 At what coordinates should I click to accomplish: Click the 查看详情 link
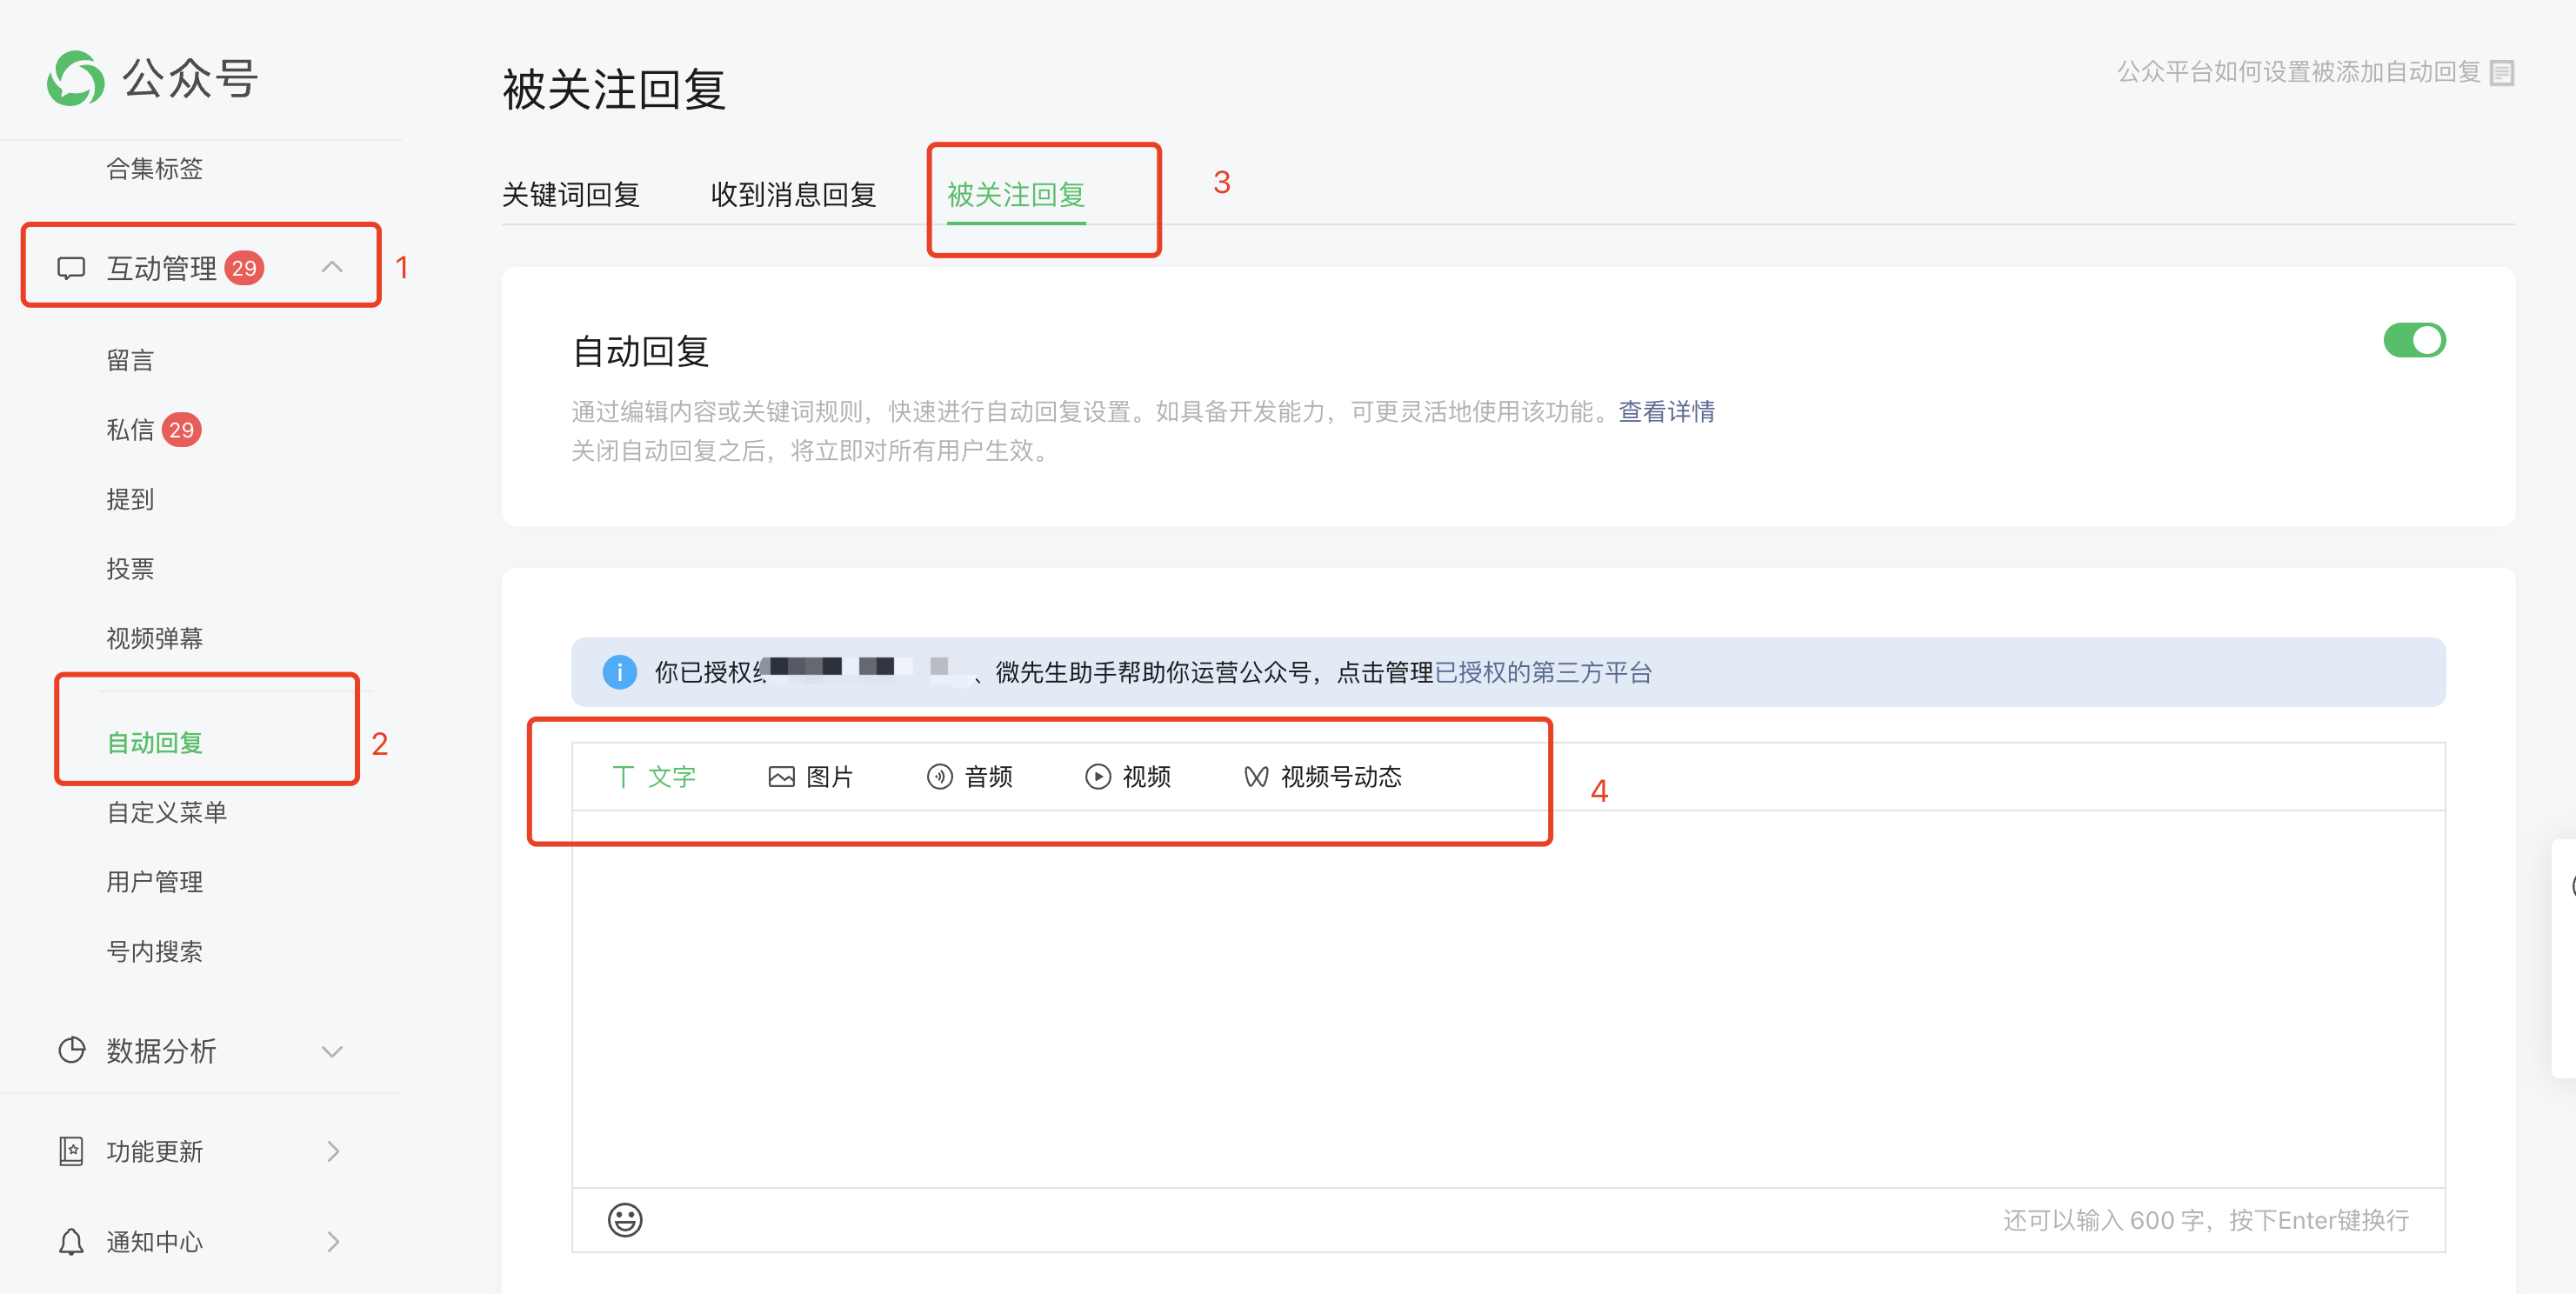[x=1666, y=411]
